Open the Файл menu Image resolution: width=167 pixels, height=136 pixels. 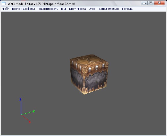click(x=6, y=9)
